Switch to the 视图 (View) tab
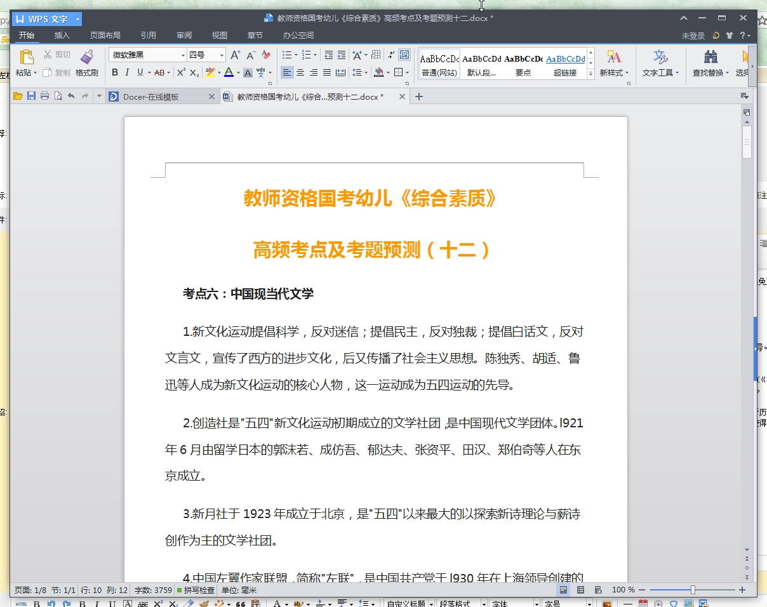 (x=220, y=36)
